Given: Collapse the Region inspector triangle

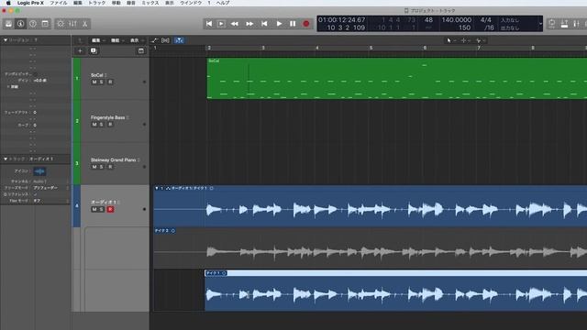Looking at the screenshot, I should 6,39.
